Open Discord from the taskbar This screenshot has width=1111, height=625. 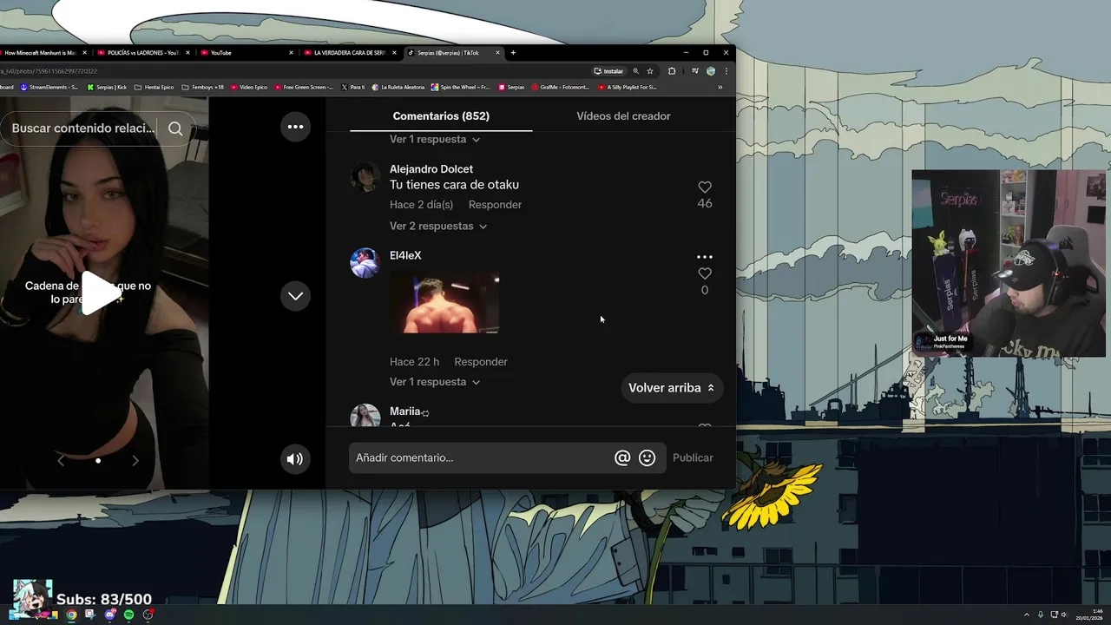tap(109, 615)
